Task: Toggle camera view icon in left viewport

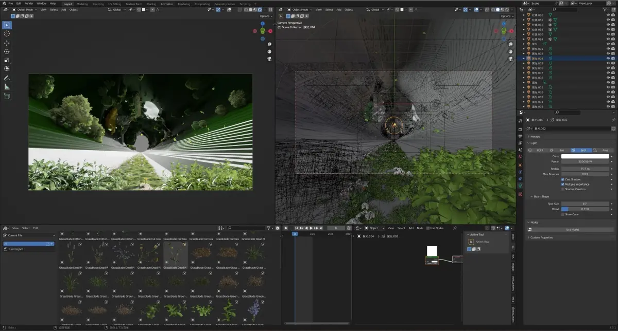Action: point(269,59)
